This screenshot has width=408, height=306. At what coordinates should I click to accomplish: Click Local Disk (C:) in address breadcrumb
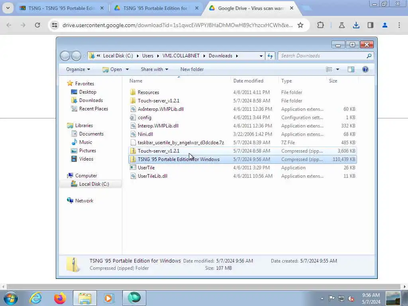coord(118,56)
